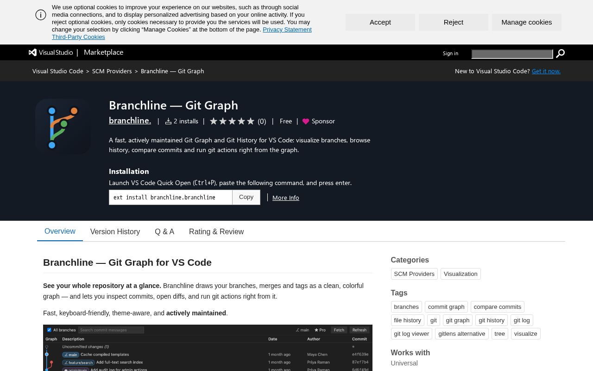Click the Sign in link

coord(450,53)
